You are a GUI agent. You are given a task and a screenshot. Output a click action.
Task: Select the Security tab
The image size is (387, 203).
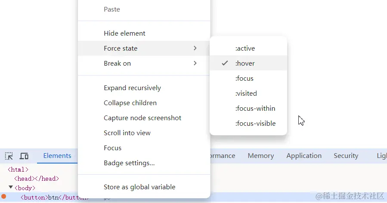pos(346,156)
